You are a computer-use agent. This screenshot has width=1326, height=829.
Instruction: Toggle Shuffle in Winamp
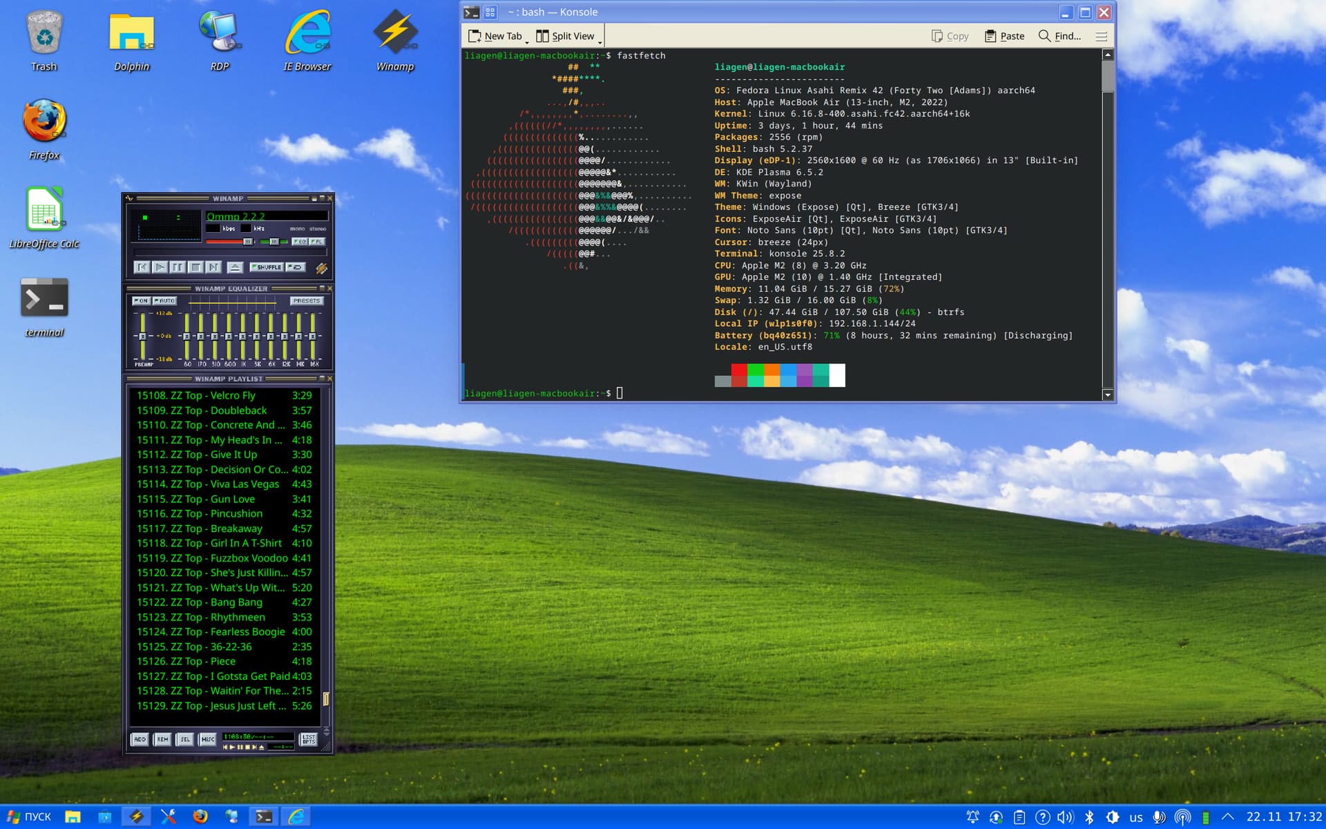coord(267,267)
